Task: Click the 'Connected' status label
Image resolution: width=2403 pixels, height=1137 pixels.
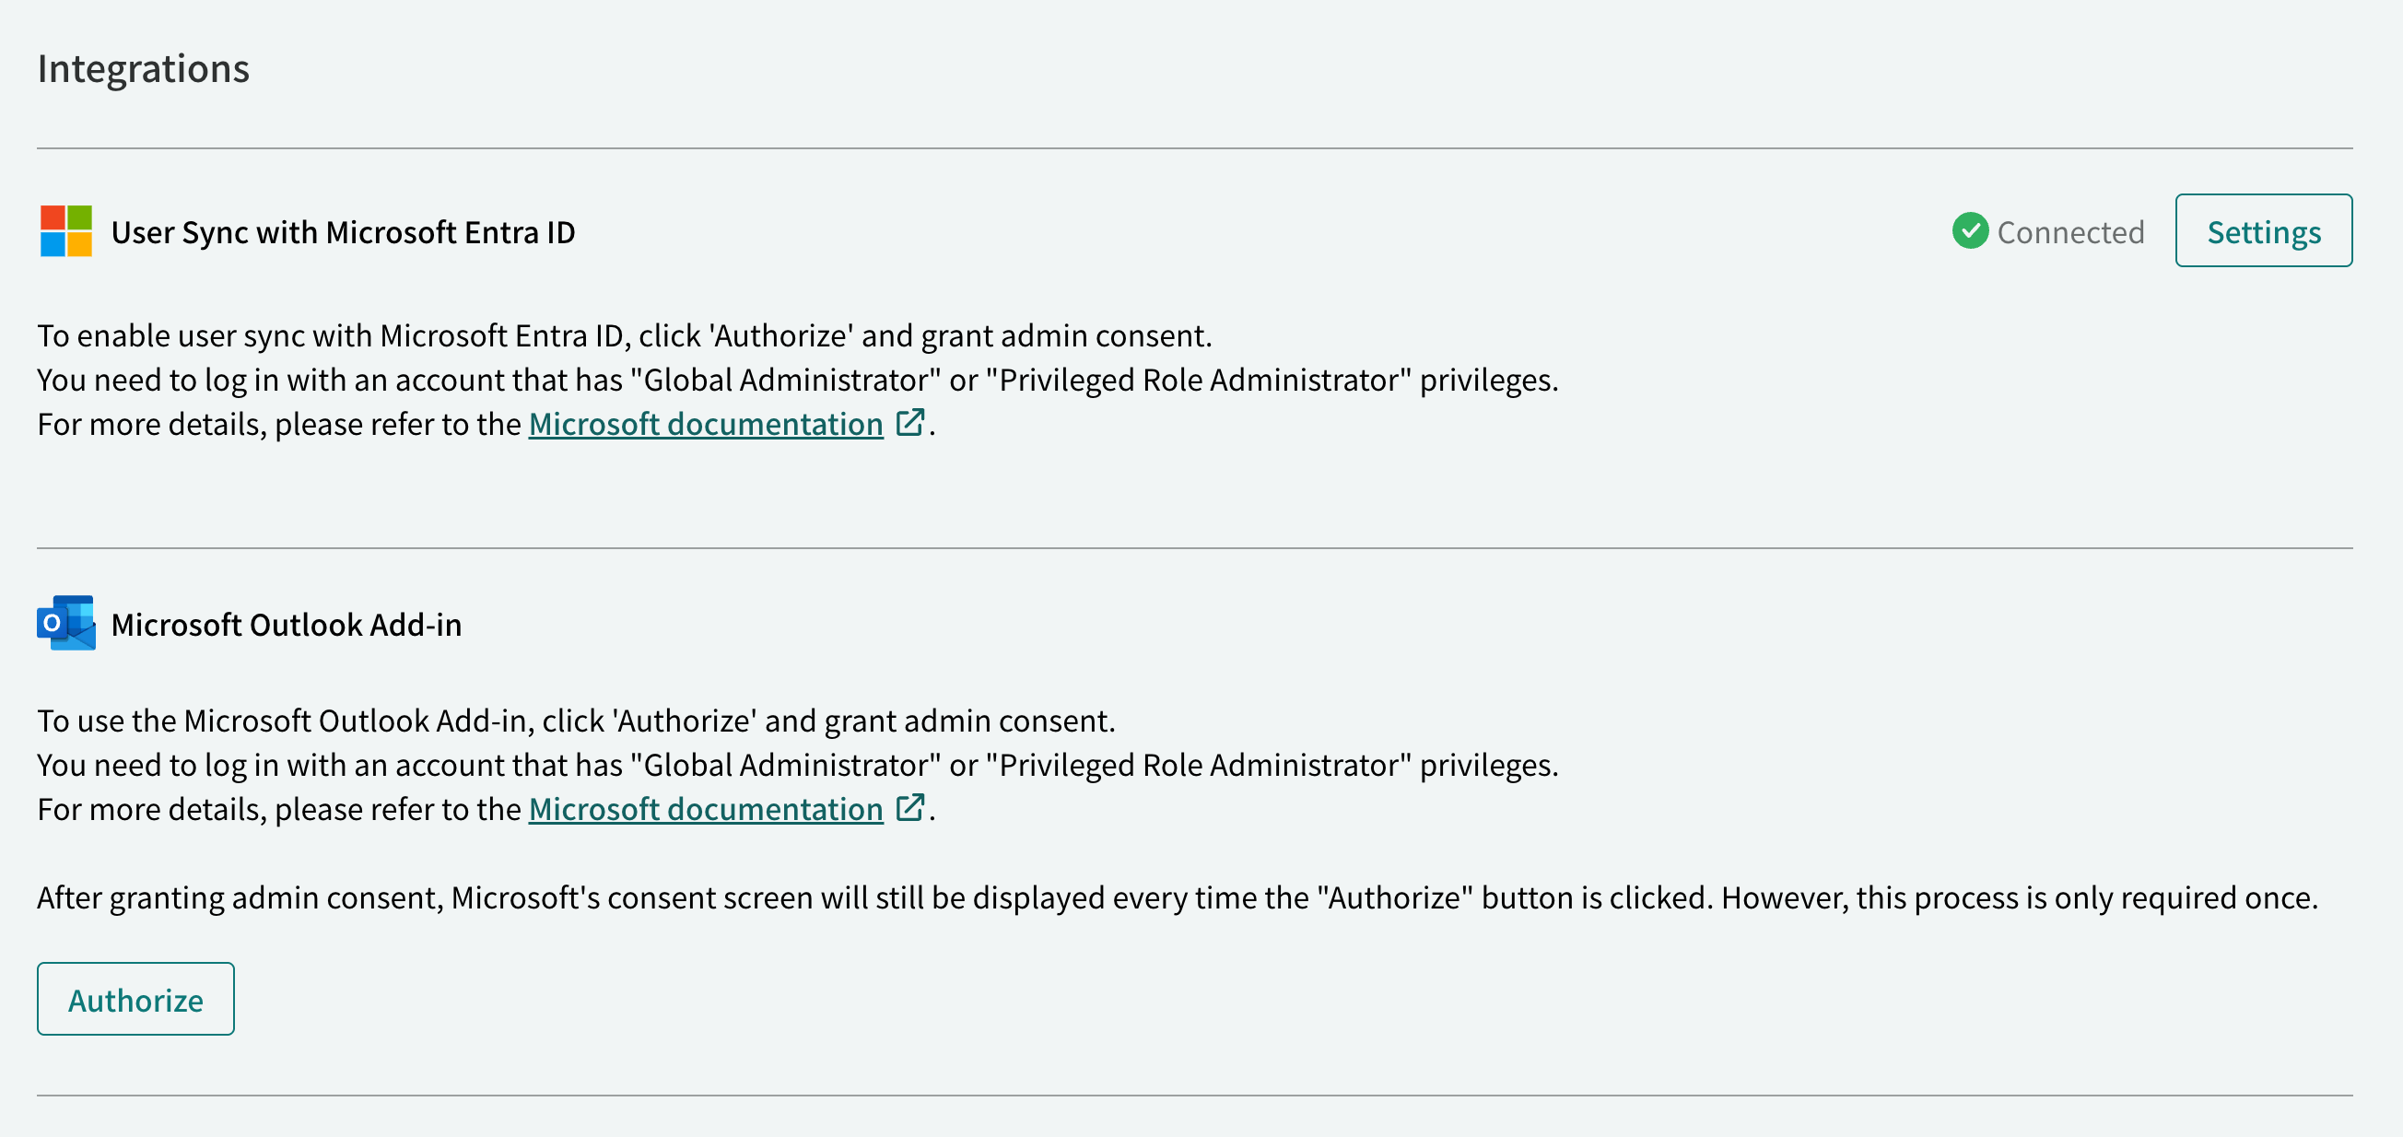Action: tap(2070, 232)
